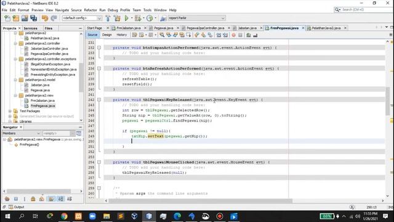Open Microsoft Edge from taskbar
The width and height of the screenshot is (394, 222).
point(177,216)
